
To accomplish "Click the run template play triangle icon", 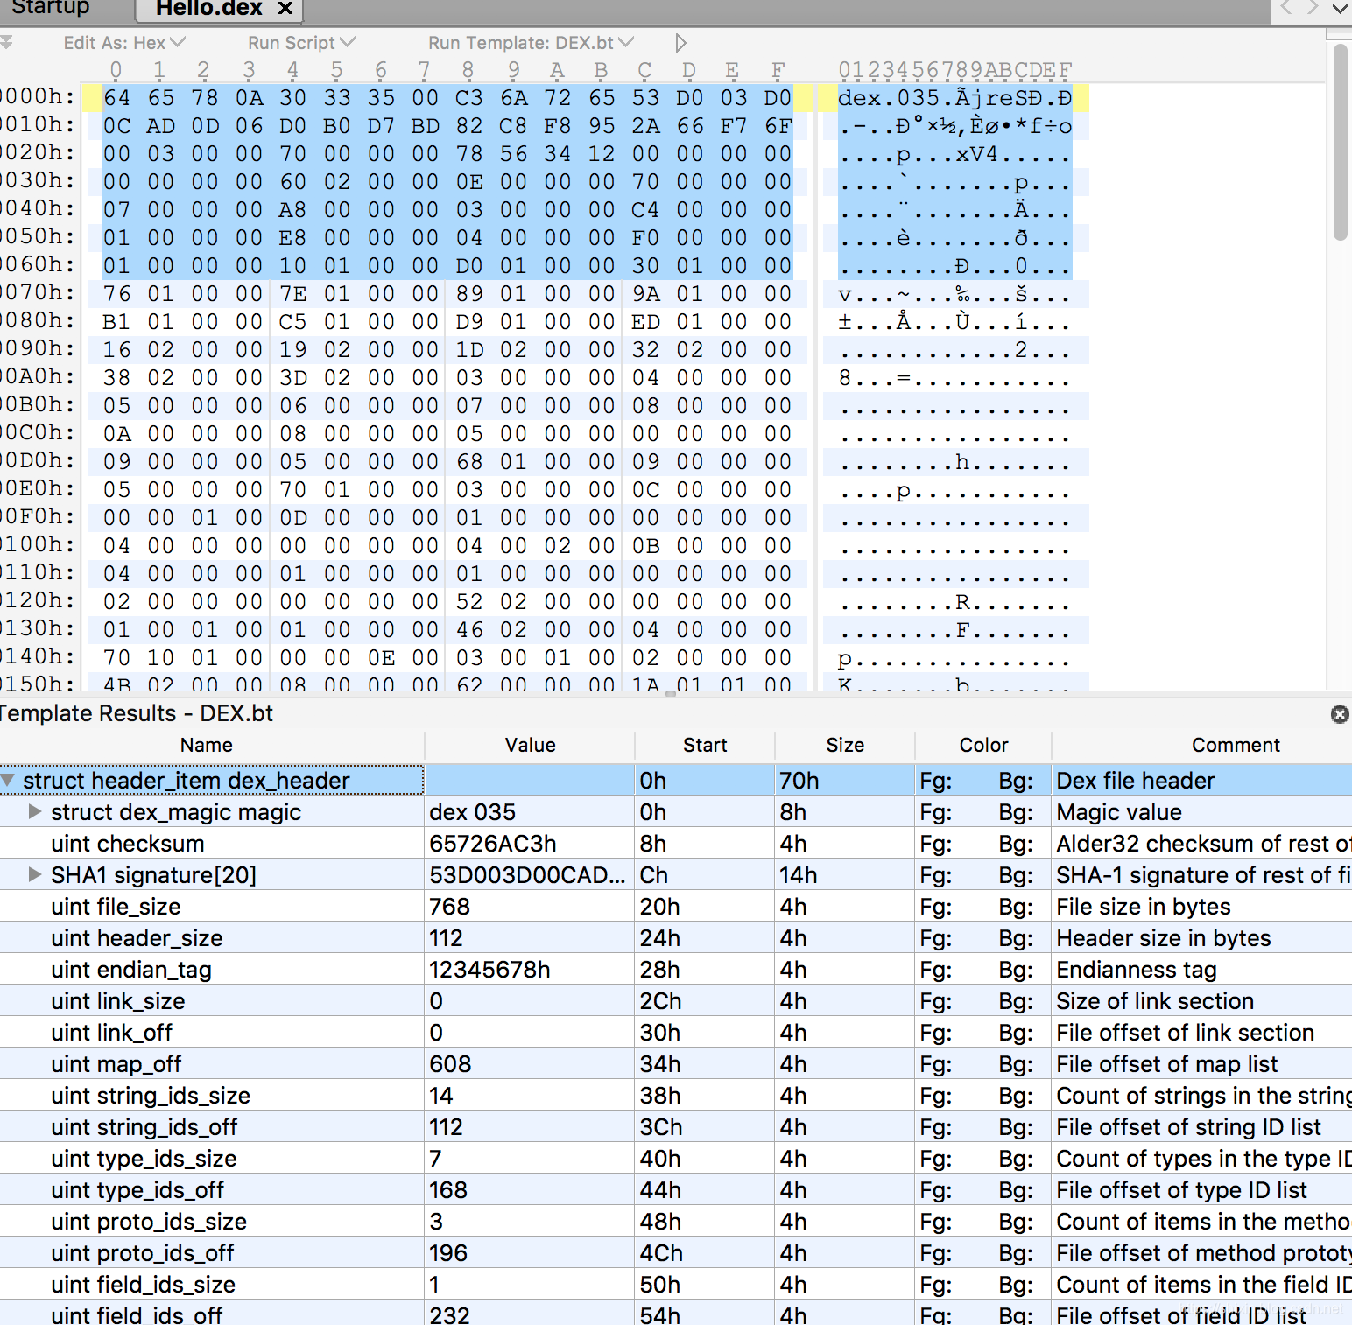I will click(681, 43).
